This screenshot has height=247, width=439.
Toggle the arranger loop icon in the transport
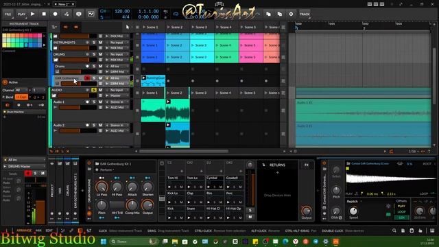176,14
